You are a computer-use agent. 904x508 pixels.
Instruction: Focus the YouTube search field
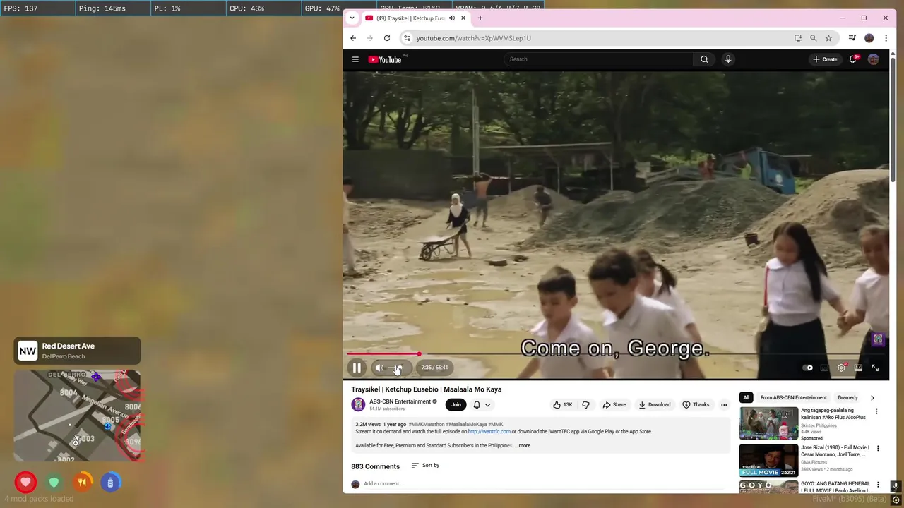point(599,59)
